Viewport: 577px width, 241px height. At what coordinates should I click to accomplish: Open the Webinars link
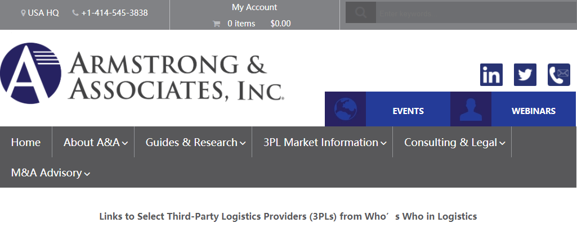click(534, 111)
